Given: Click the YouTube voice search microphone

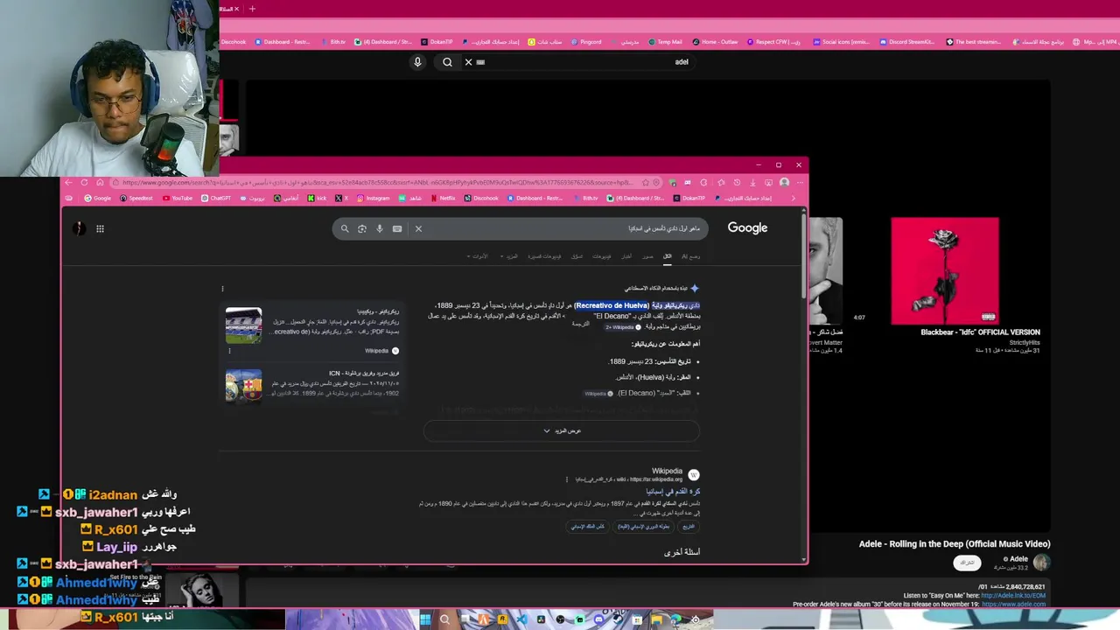Looking at the screenshot, I should click(417, 62).
